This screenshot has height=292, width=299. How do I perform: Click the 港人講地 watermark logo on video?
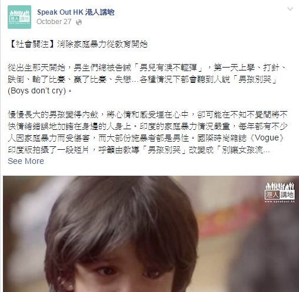280,192
